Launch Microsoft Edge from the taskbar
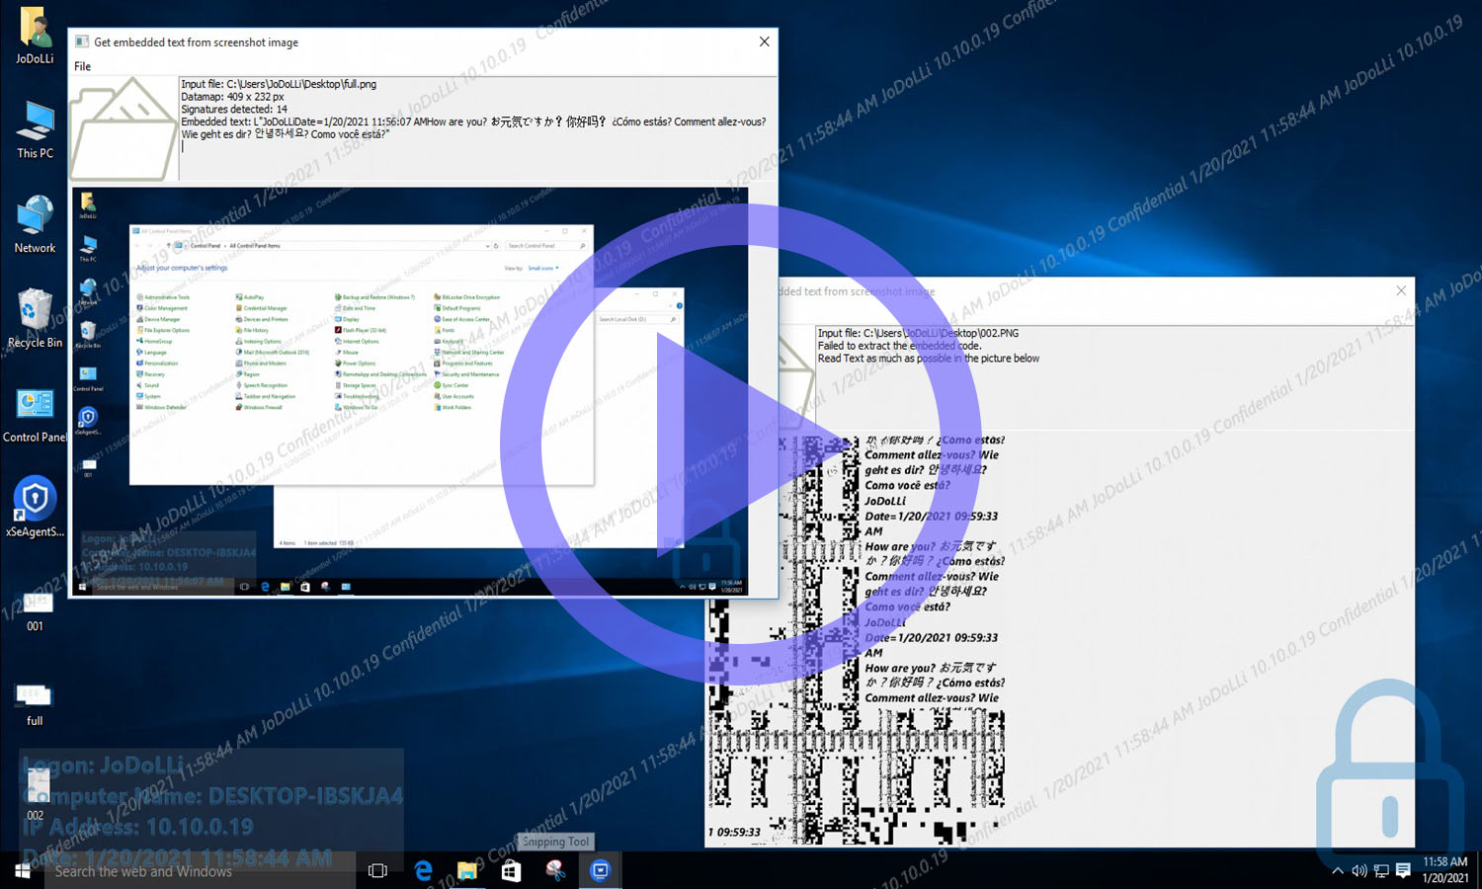This screenshot has width=1482, height=889. pos(423,870)
